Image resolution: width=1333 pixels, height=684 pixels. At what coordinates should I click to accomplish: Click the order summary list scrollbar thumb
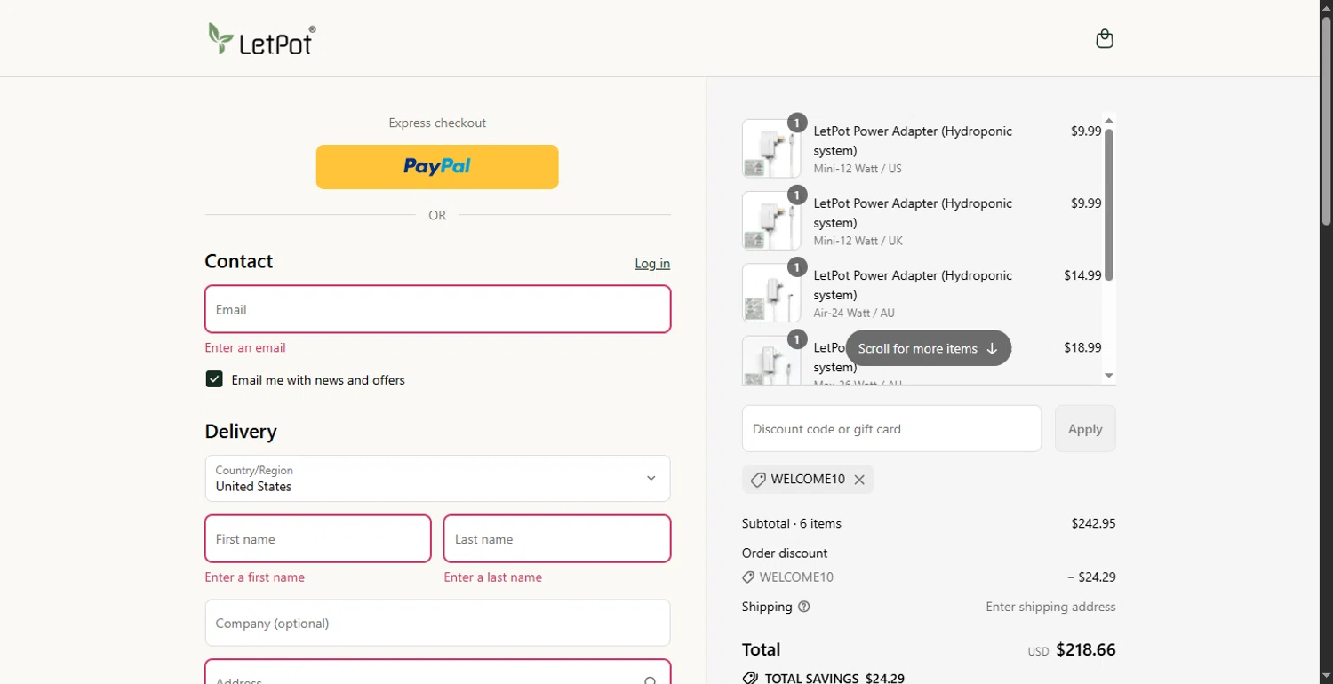tap(1109, 204)
